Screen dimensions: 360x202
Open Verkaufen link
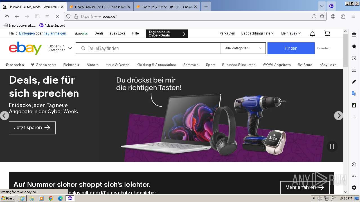228,33
